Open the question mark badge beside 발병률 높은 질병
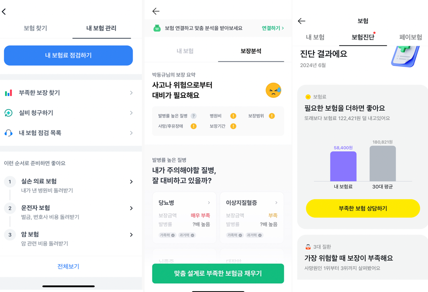The width and height of the screenshot is (428, 292). click(194, 116)
